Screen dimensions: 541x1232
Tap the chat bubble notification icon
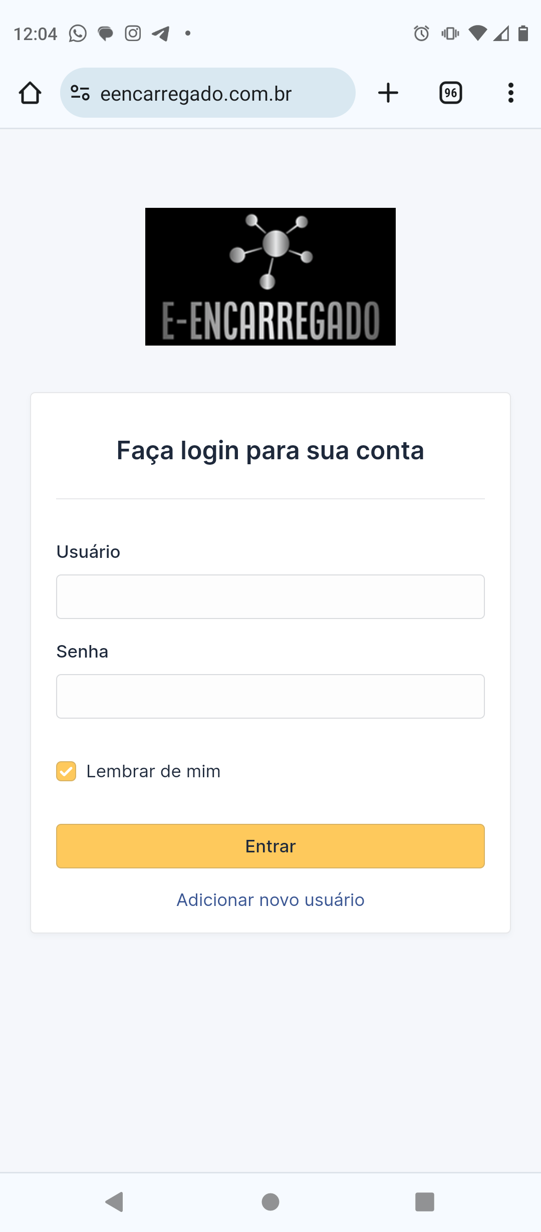(x=105, y=34)
